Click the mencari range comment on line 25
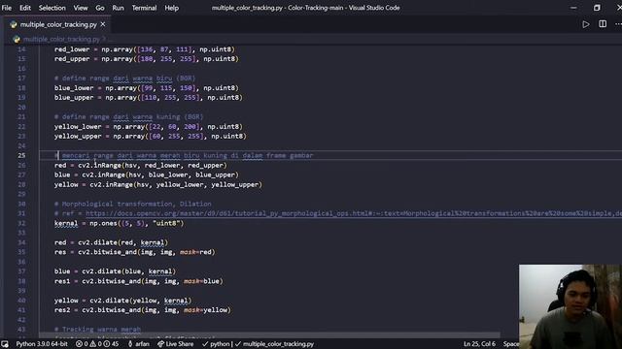 click(x=184, y=155)
